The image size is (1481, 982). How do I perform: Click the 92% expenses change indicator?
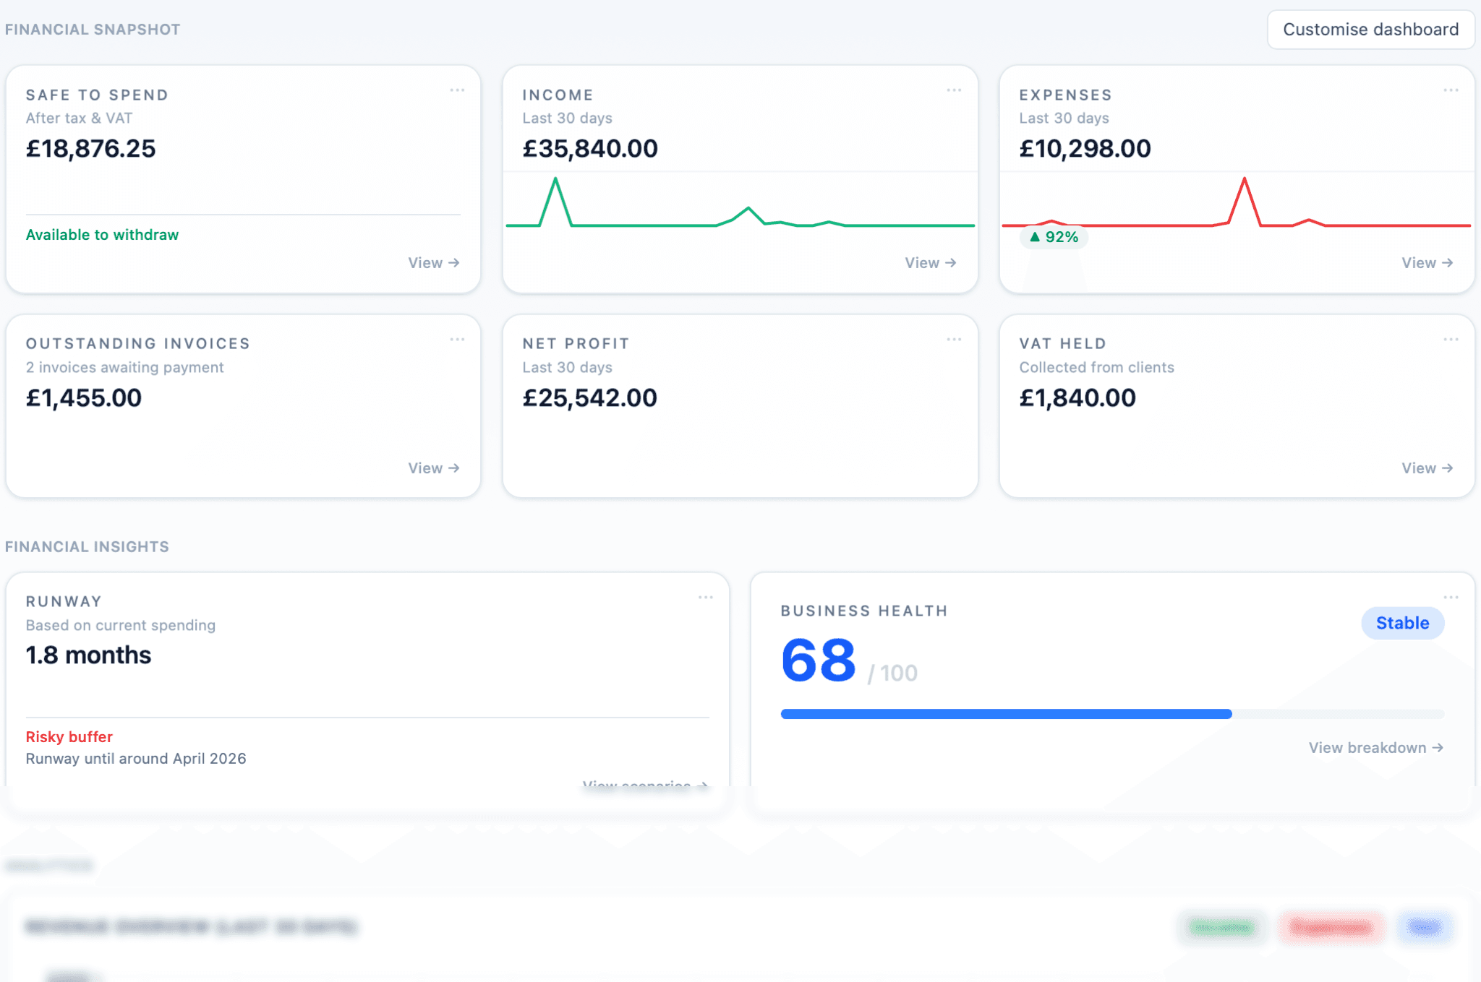click(1053, 236)
